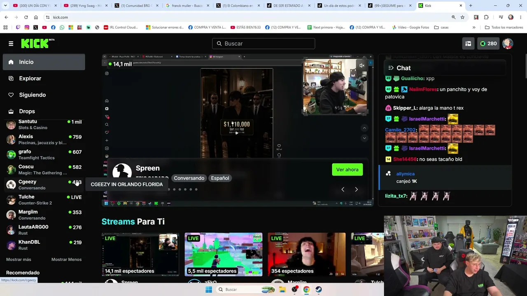The height and width of the screenshot is (296, 527).
Task: Open 'Solucionar errores' bookmark
Action: coord(165,28)
